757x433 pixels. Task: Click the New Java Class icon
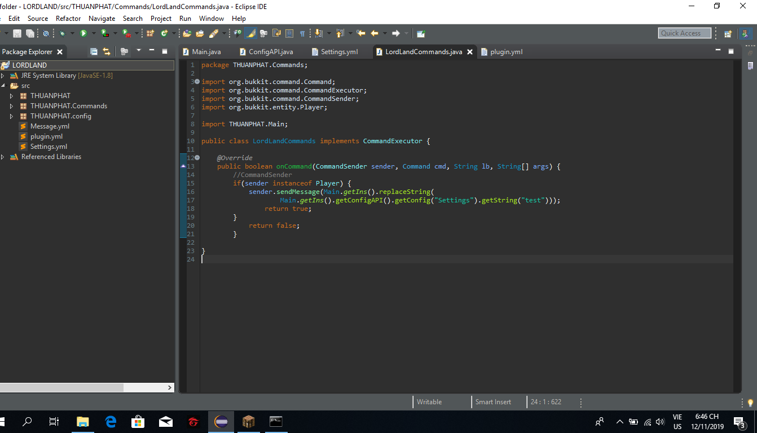pos(164,33)
